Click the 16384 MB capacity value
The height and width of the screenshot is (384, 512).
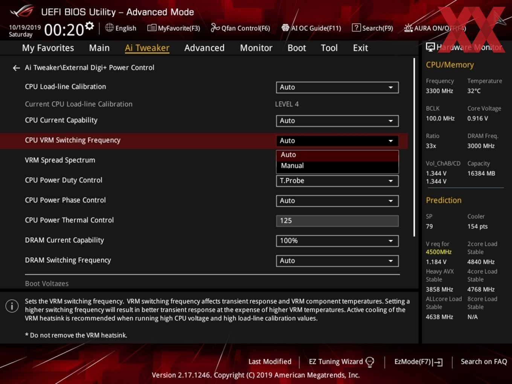(481, 173)
